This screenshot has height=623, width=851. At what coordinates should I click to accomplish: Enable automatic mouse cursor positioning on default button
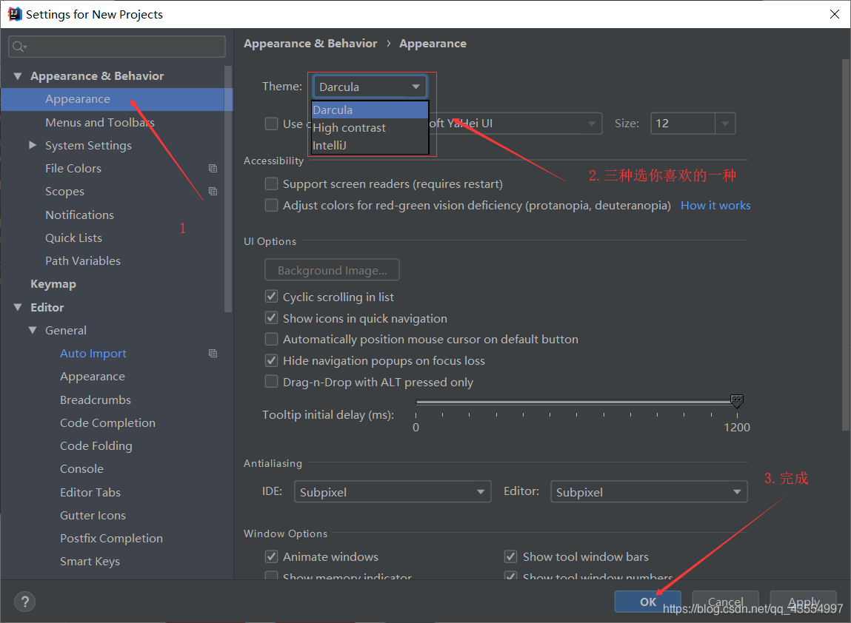click(x=271, y=340)
